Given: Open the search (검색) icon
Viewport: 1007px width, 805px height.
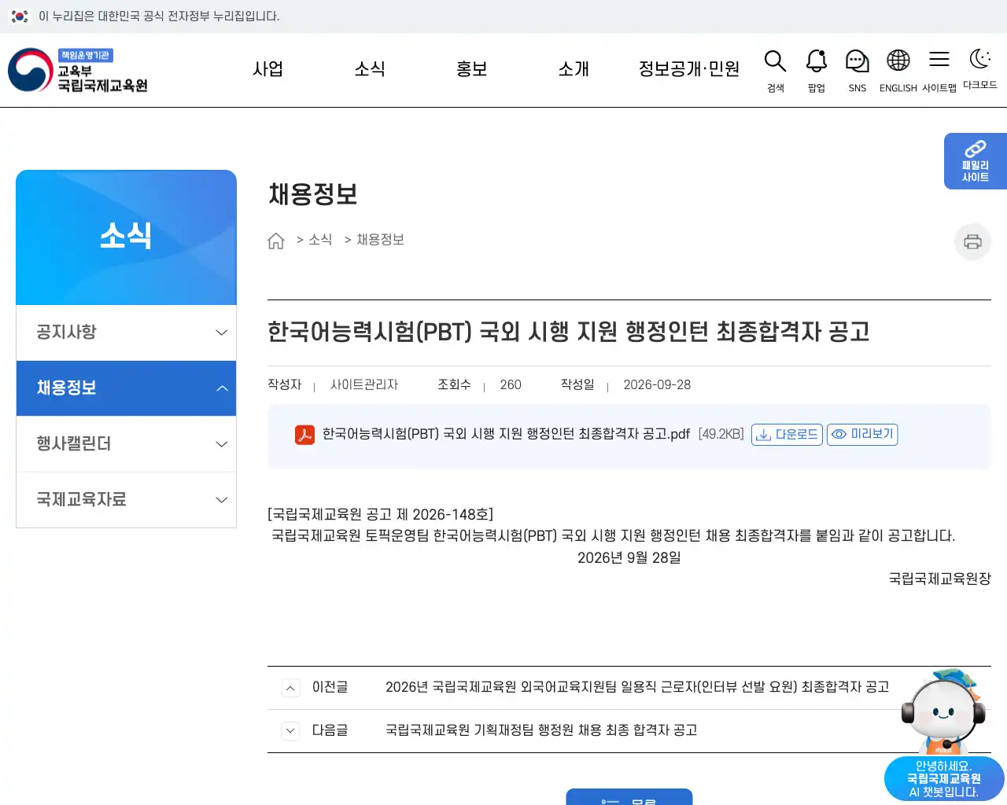Looking at the screenshot, I should (775, 71).
